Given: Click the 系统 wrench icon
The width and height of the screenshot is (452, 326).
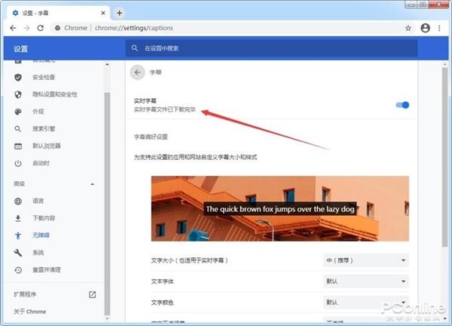Looking at the screenshot, I should click(x=18, y=253).
